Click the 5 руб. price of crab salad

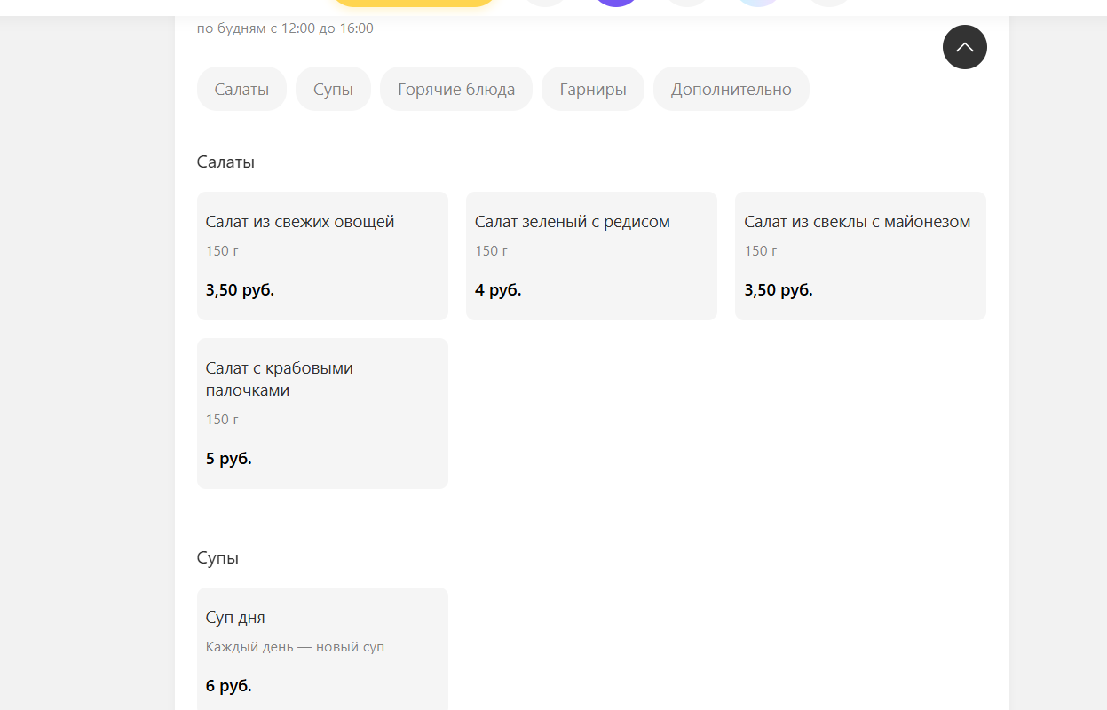click(x=229, y=459)
